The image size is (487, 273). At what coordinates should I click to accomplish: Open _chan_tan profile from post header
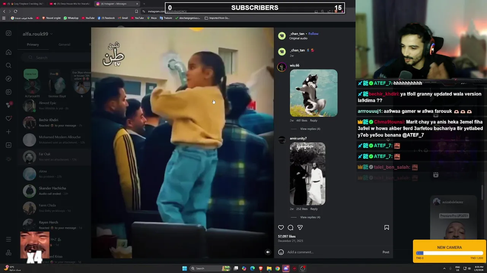pos(297,34)
